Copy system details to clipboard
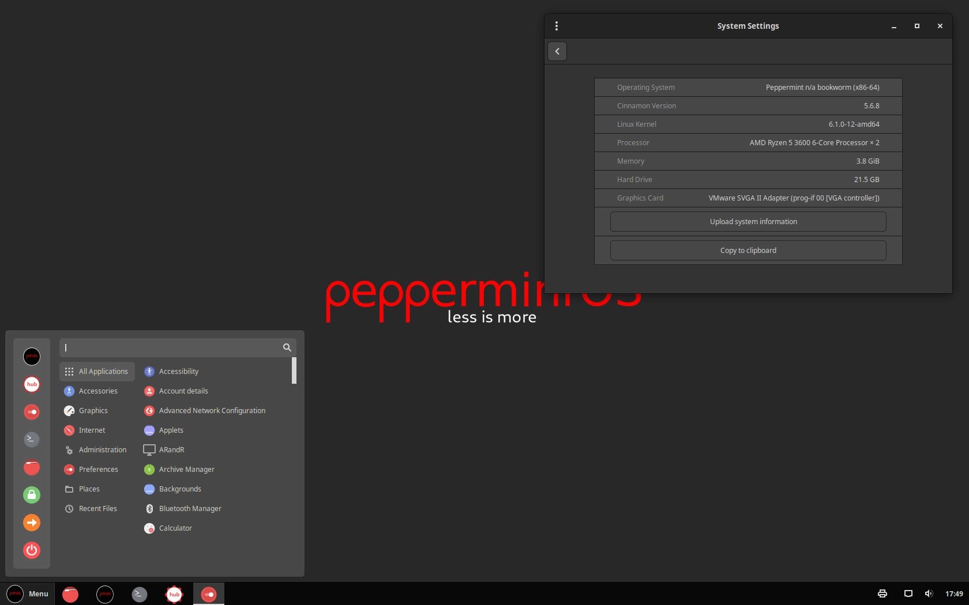This screenshot has height=605, width=969. tap(748, 250)
